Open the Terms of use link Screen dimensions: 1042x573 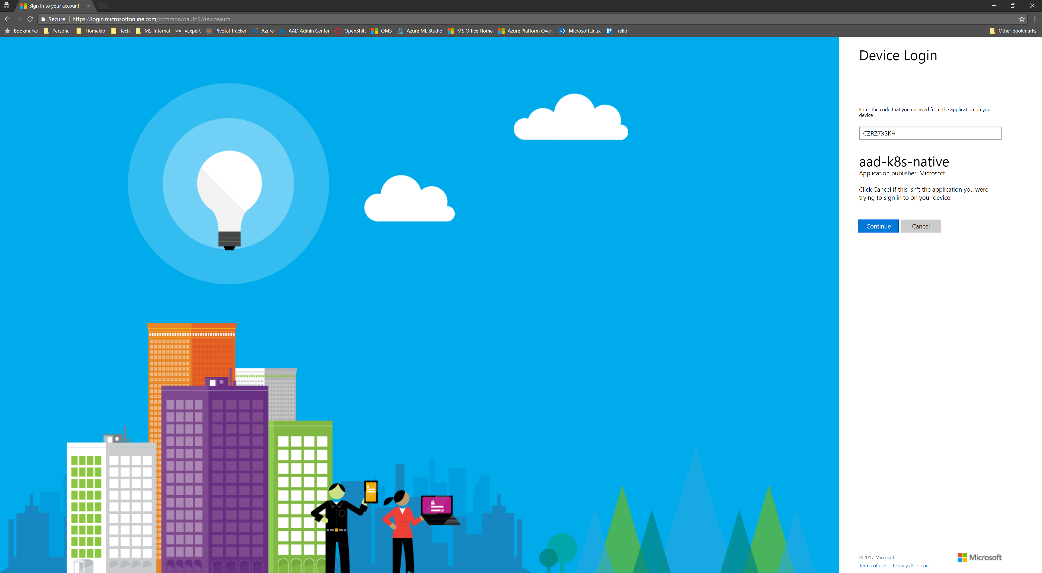pos(872,565)
